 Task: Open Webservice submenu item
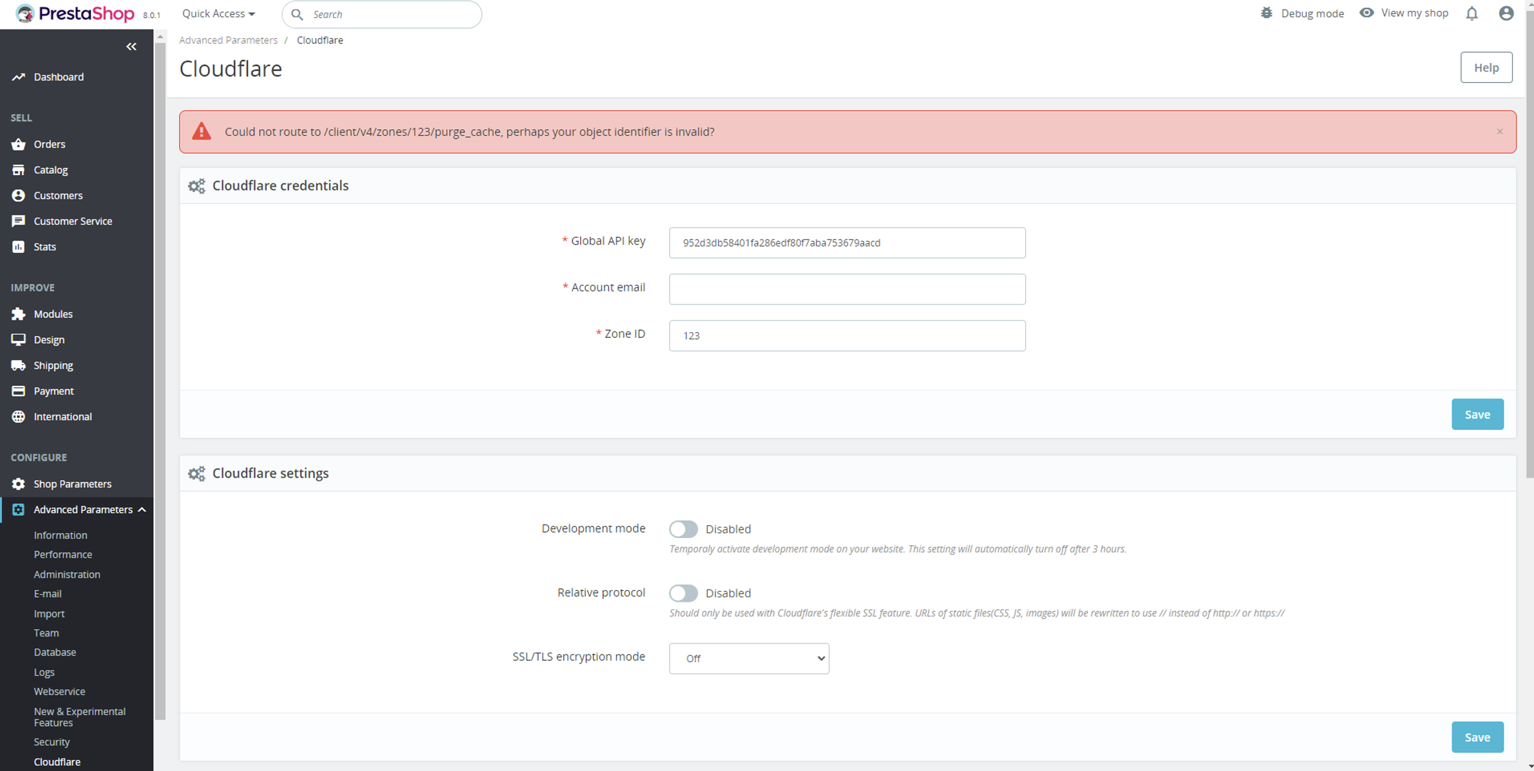tap(59, 691)
